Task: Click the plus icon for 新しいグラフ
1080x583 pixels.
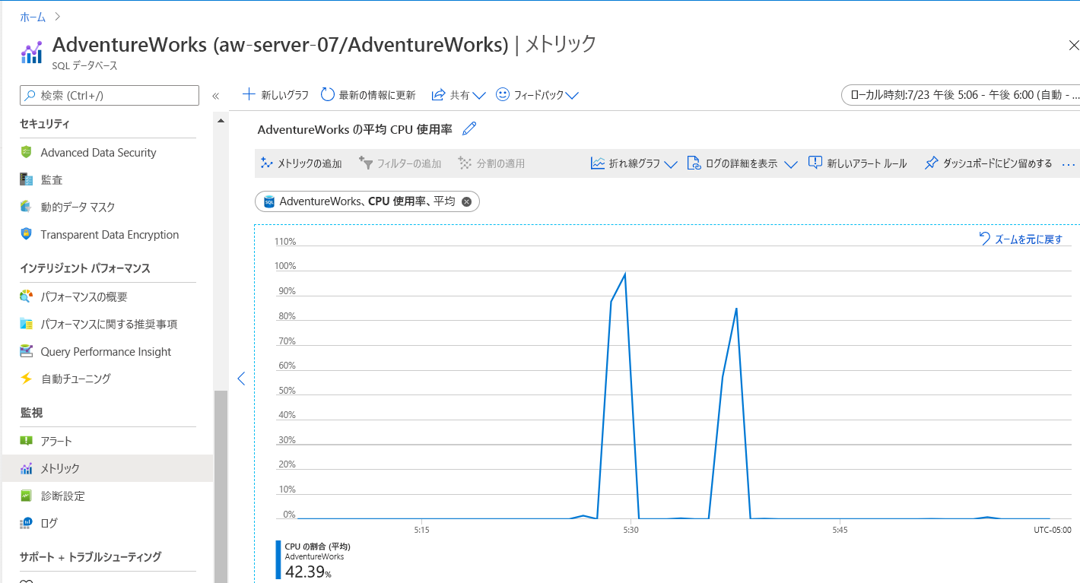Action: [249, 94]
